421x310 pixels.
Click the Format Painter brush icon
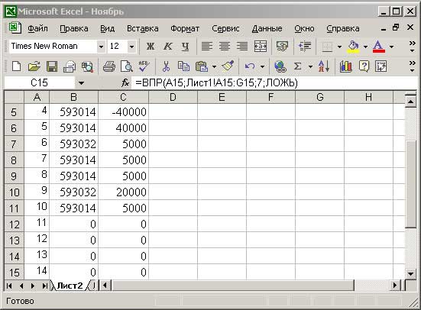pyautogui.click(x=228, y=66)
